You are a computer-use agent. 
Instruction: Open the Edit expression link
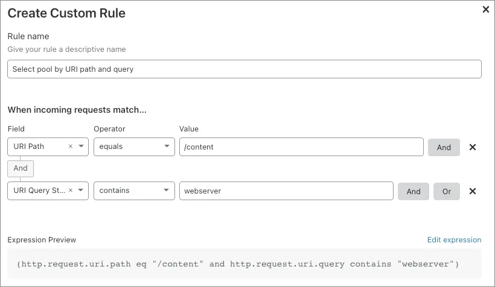pos(454,240)
